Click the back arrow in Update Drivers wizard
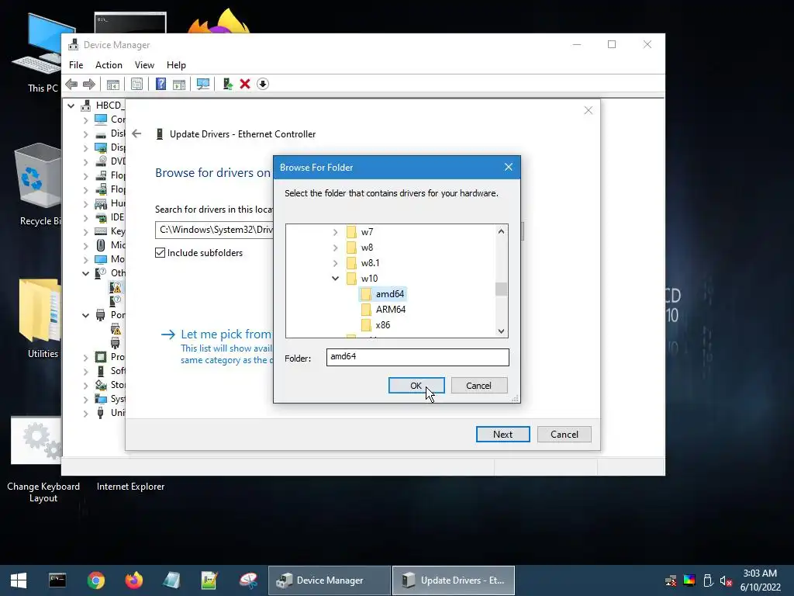This screenshot has width=794, height=596. tap(136, 133)
